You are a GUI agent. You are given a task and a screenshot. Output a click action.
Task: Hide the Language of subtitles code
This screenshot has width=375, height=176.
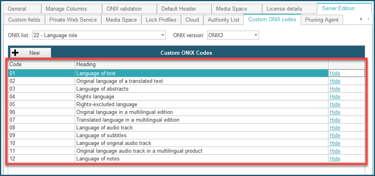point(335,136)
